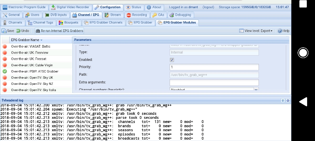
Task: Click the 15:01:47 clock display
Action: click(x=282, y=7)
